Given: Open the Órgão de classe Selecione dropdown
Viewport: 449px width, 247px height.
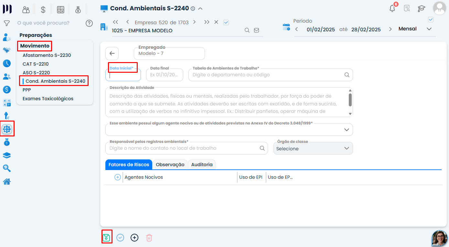Looking at the screenshot, I should 313,148.
